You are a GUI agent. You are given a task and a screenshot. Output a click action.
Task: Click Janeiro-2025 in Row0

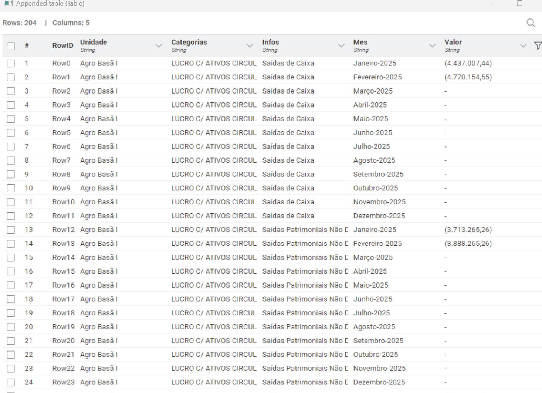[375, 63]
